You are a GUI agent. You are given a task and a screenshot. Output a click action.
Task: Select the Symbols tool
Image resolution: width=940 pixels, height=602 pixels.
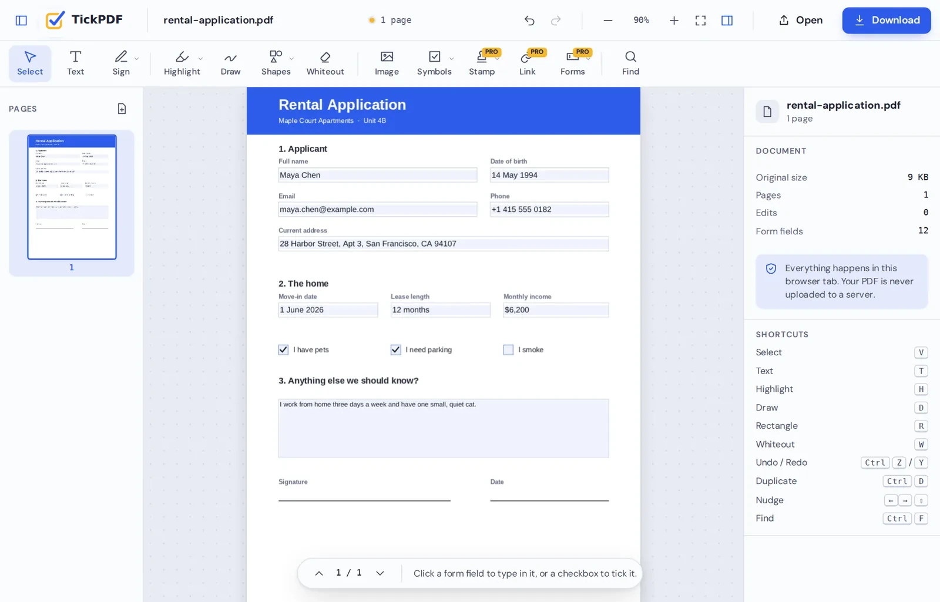click(x=434, y=63)
